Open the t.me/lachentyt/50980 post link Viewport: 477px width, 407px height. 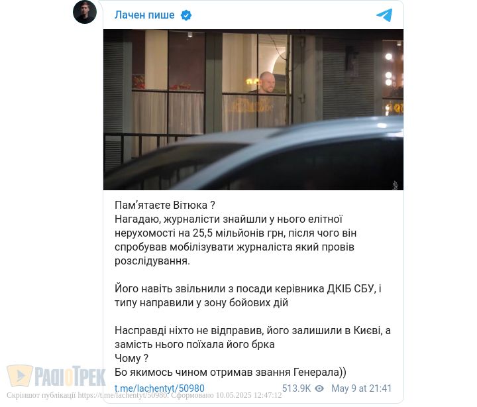point(160,388)
